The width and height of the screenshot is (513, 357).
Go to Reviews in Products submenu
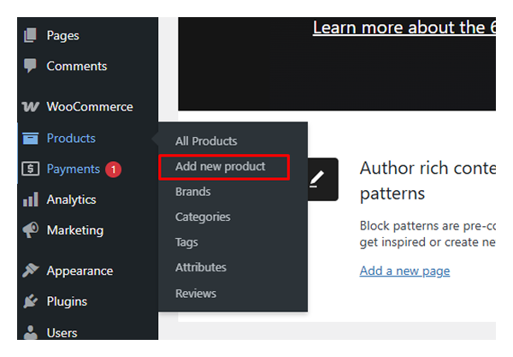(196, 293)
